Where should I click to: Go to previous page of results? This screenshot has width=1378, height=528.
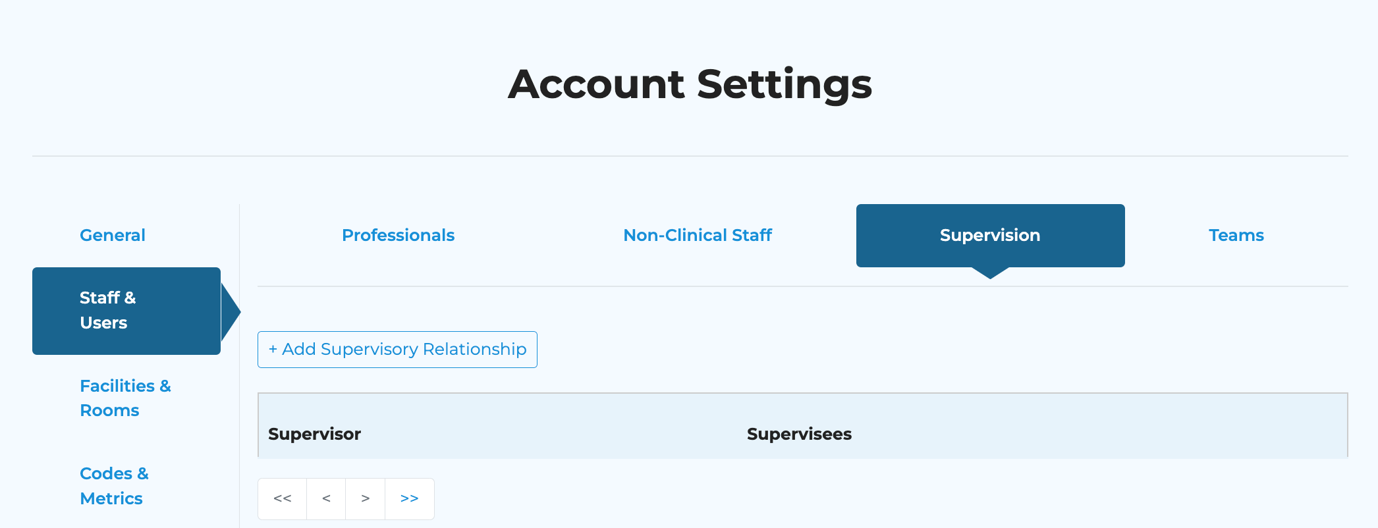pyautogui.click(x=326, y=498)
